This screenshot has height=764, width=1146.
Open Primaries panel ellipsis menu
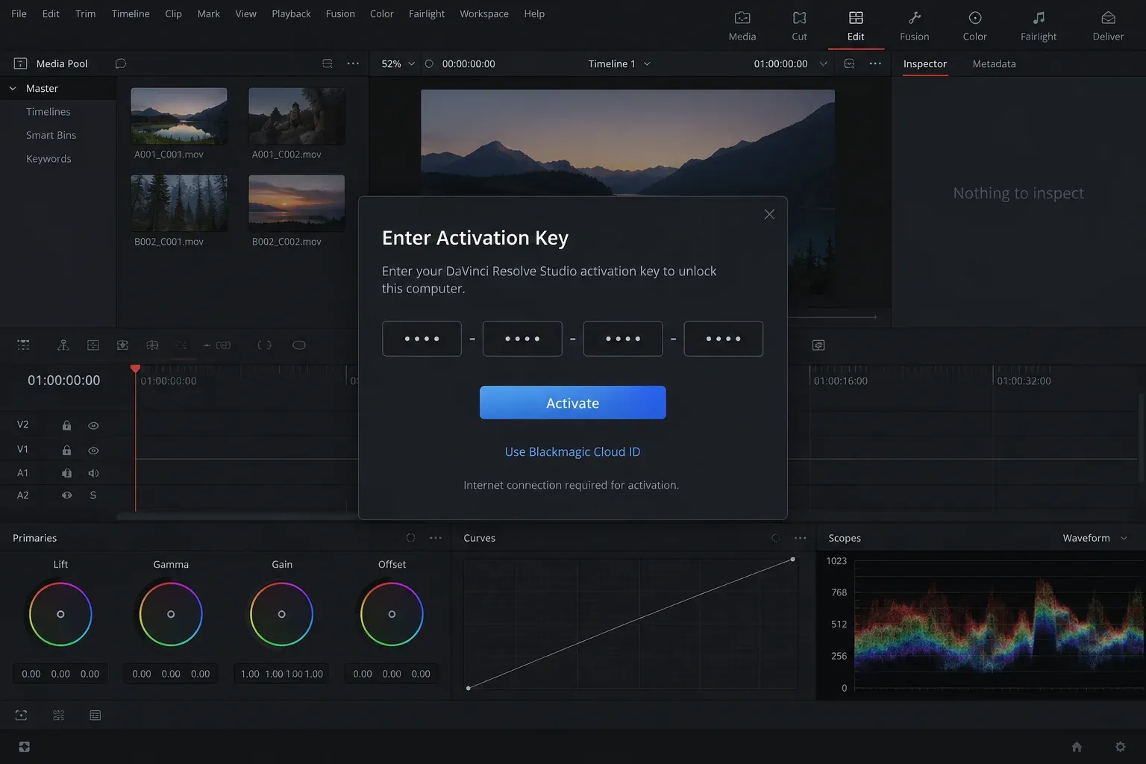[436, 538]
